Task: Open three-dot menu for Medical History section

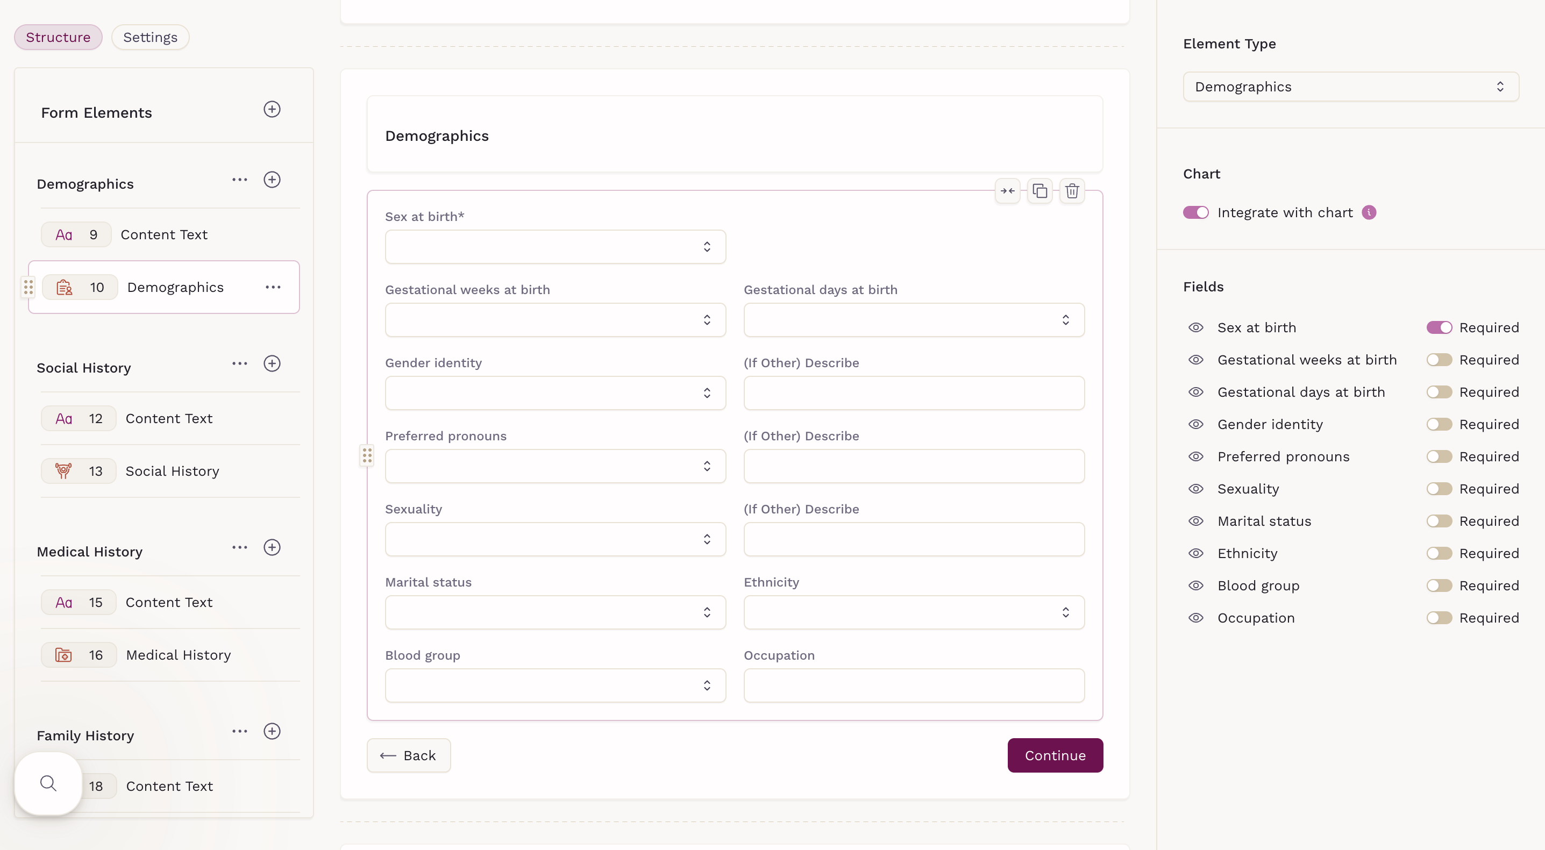Action: 239,547
